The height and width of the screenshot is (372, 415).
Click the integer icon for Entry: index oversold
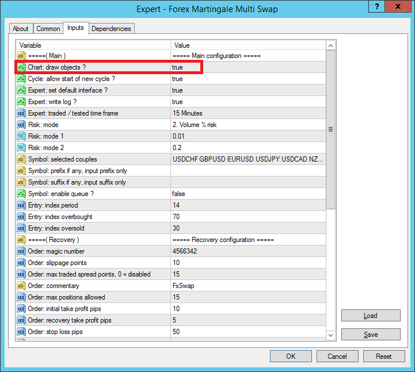click(21, 228)
